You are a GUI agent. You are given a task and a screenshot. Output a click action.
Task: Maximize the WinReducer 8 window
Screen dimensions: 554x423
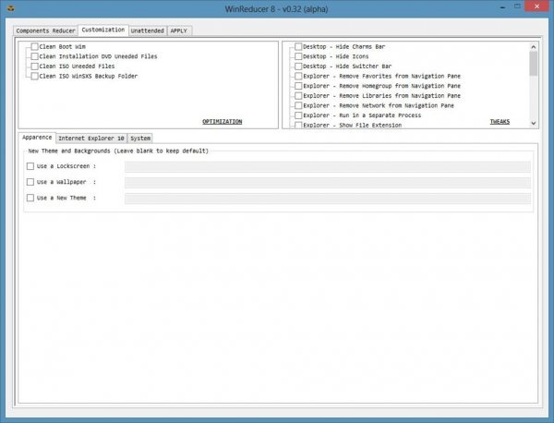517,6
